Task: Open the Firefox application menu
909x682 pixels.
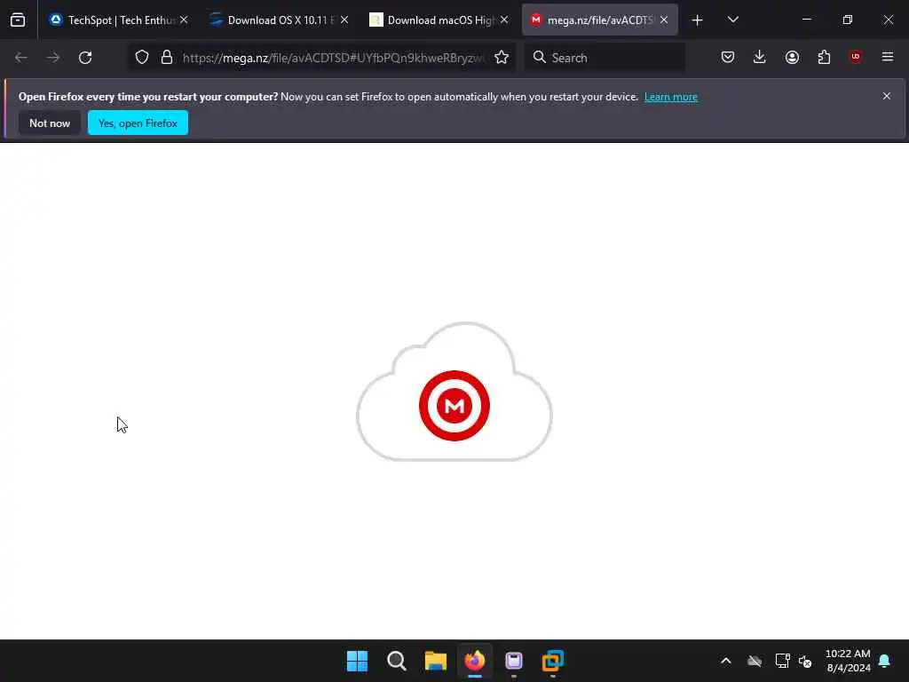Action: pyautogui.click(x=888, y=57)
